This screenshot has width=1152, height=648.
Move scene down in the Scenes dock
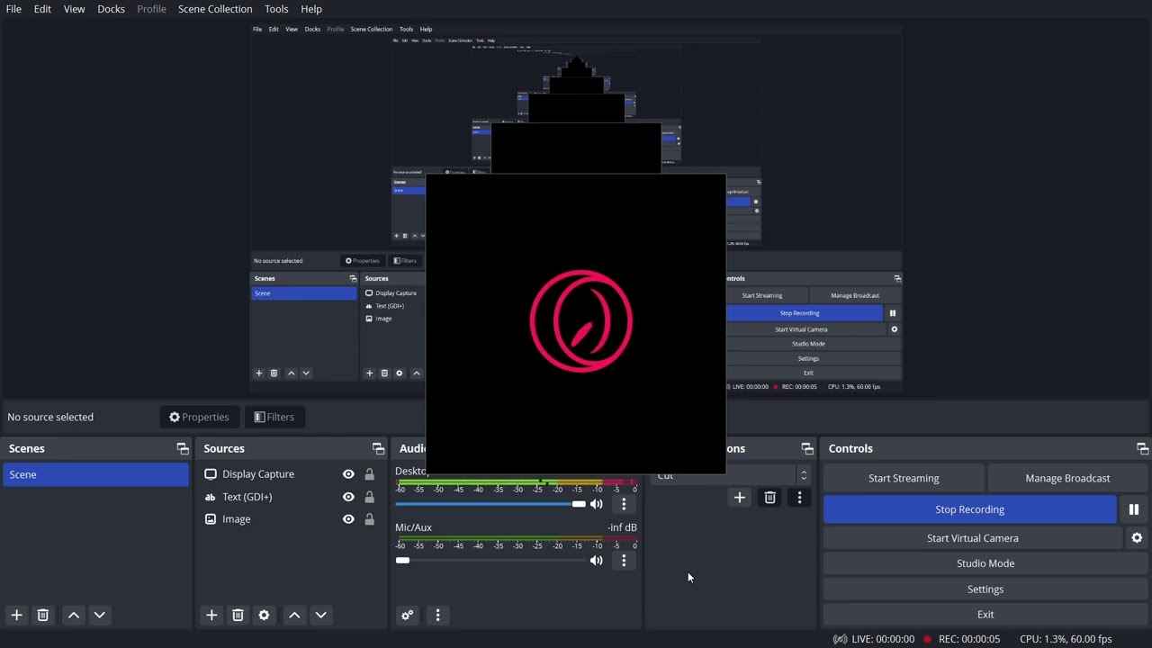[100, 615]
